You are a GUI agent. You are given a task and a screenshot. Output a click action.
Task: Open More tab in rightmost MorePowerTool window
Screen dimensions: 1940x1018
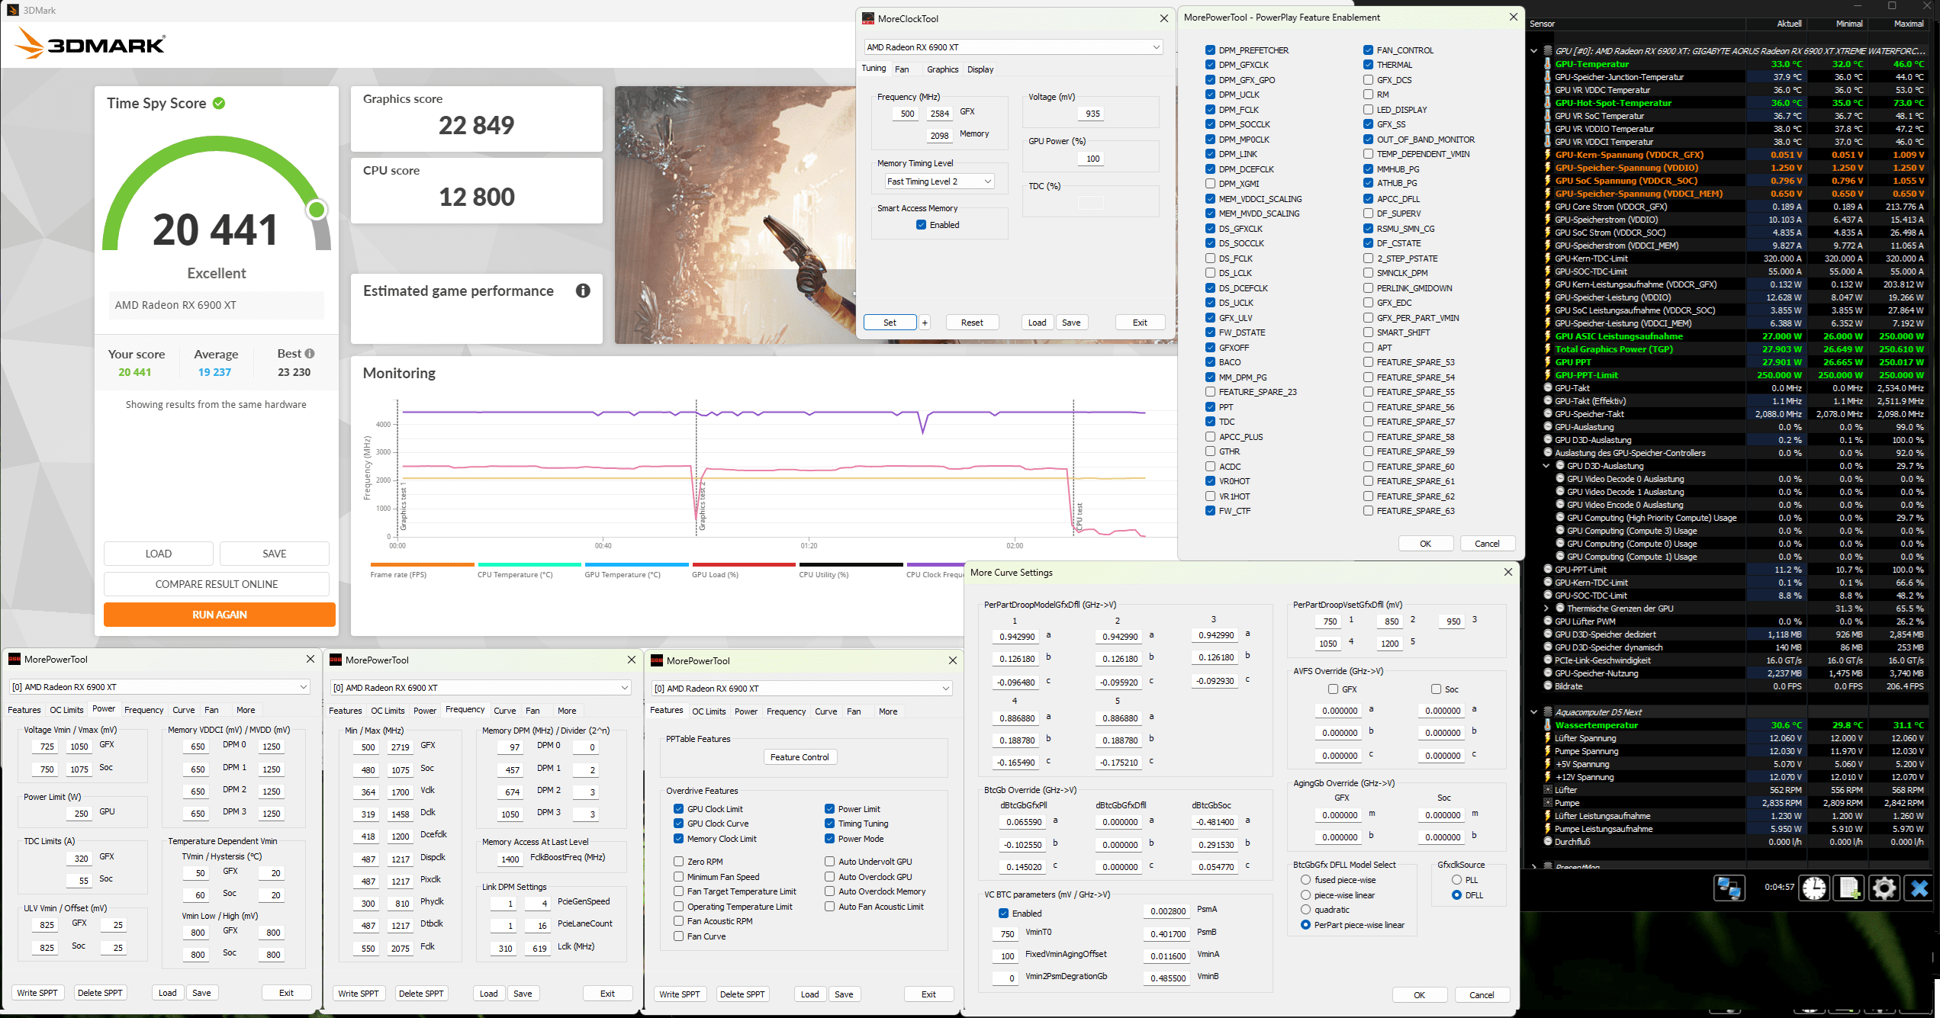tap(888, 711)
